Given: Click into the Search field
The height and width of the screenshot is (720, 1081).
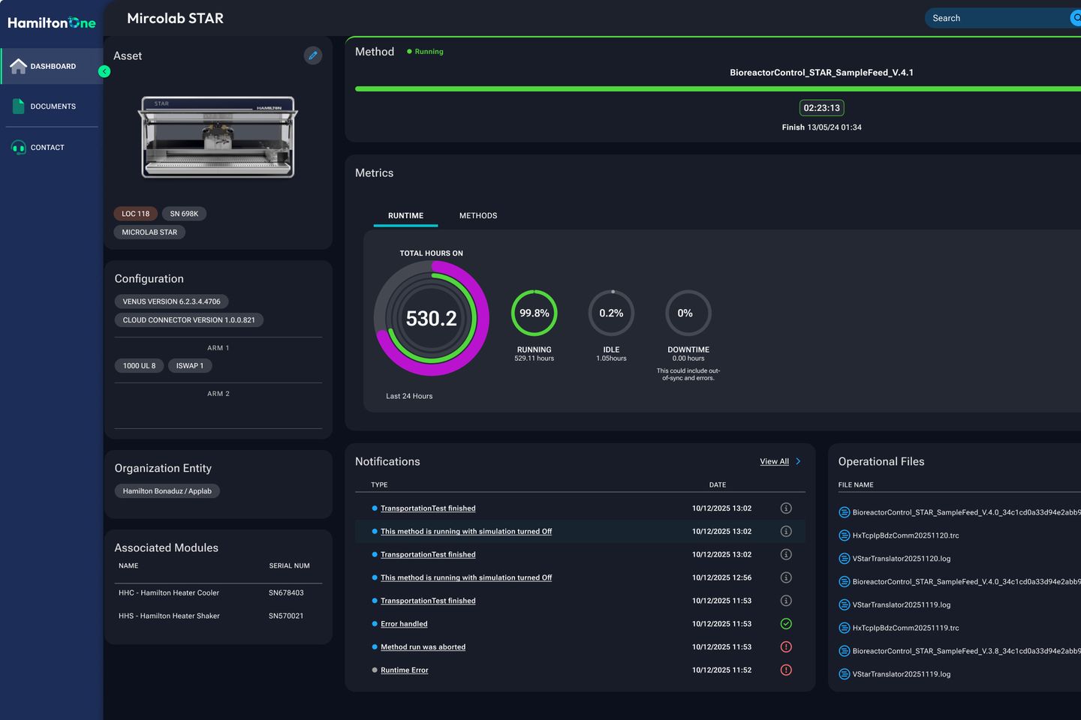Looking at the screenshot, I should 998,18.
